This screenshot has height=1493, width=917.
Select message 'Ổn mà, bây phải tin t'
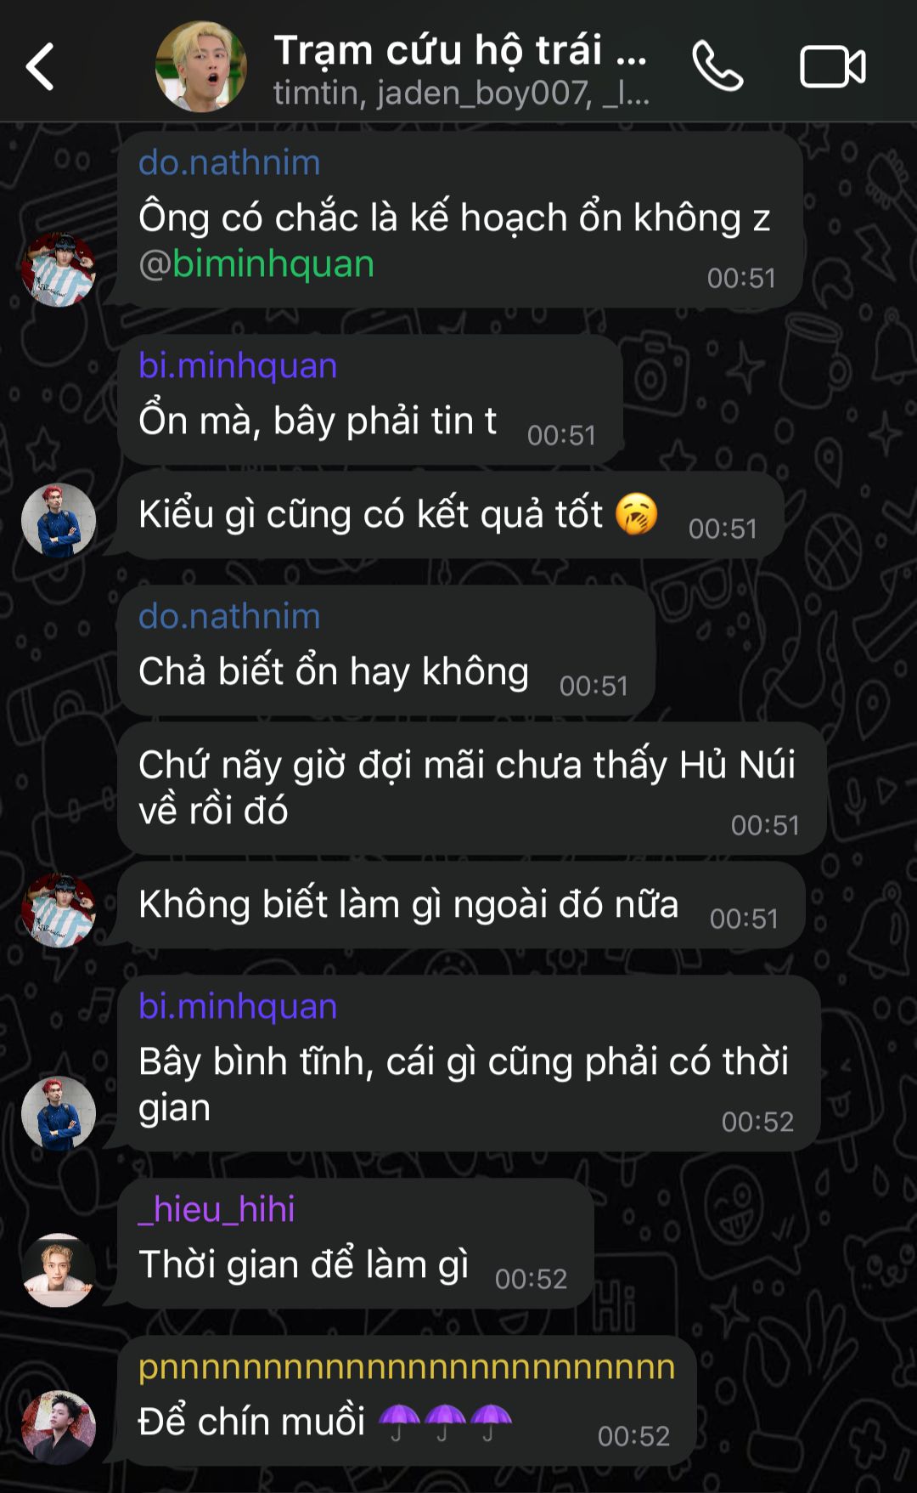370,399
